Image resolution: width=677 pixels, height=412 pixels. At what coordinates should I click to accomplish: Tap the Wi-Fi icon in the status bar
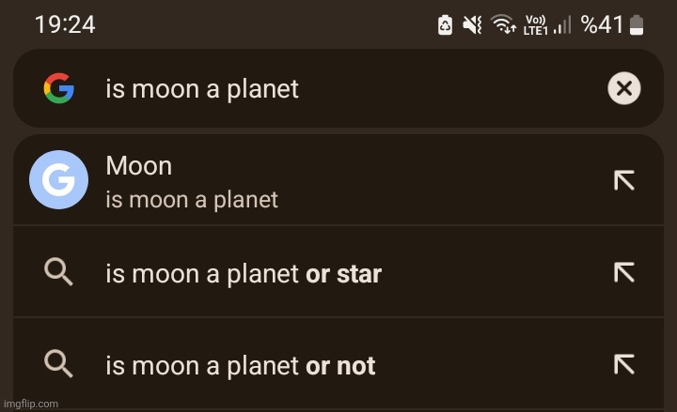505,25
